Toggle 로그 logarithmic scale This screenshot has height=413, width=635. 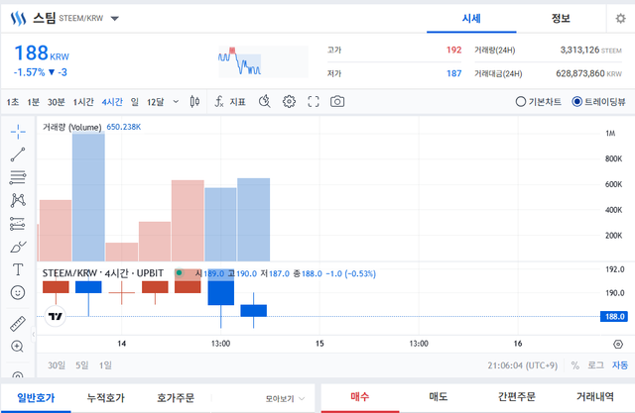pyautogui.click(x=595, y=365)
